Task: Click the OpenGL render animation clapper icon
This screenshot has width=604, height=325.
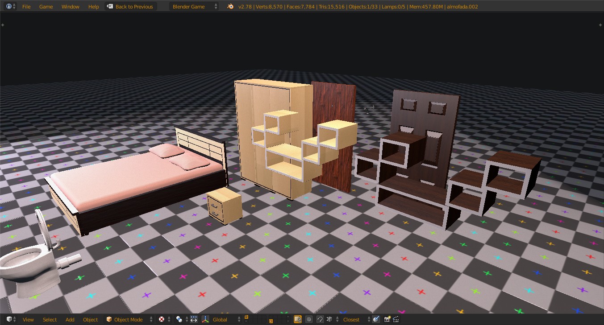Action: 396,319
